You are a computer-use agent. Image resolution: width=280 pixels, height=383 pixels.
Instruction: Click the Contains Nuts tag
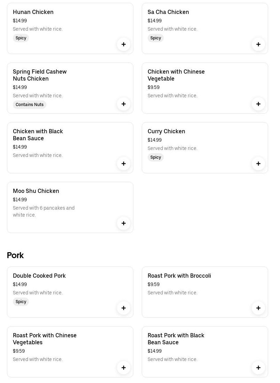(x=30, y=105)
